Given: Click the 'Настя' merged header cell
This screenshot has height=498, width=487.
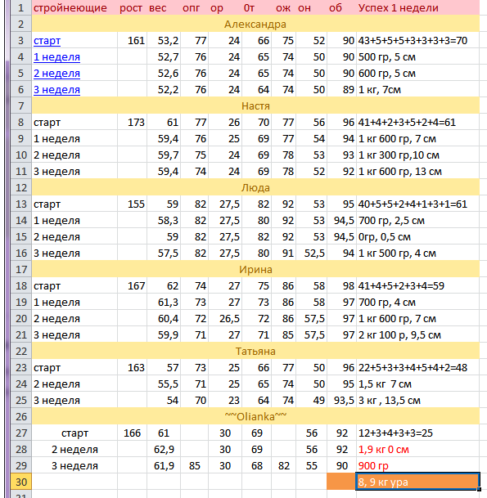Looking at the screenshot, I should (255, 105).
